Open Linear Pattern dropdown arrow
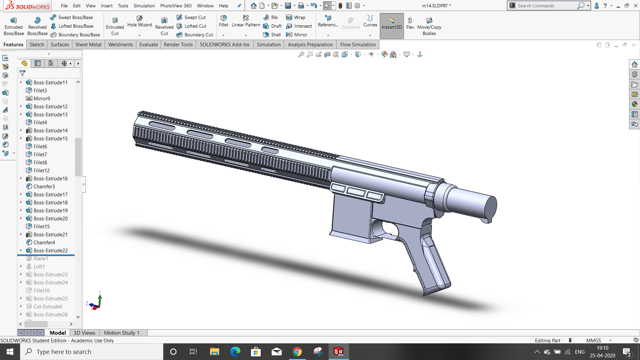640x360 pixels. 246,35
